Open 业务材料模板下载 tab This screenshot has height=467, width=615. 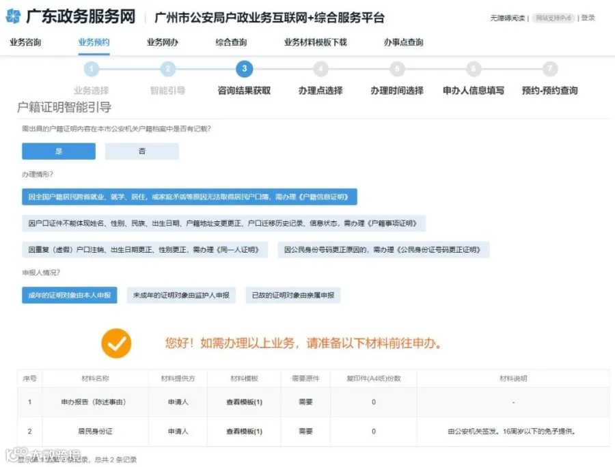[315, 42]
